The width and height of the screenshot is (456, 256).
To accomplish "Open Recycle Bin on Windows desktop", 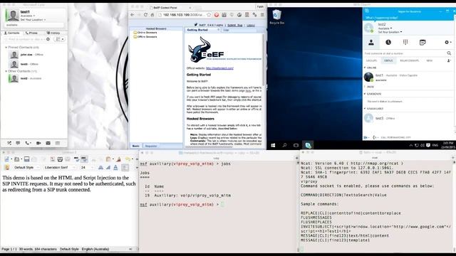I will pos(276,17).
